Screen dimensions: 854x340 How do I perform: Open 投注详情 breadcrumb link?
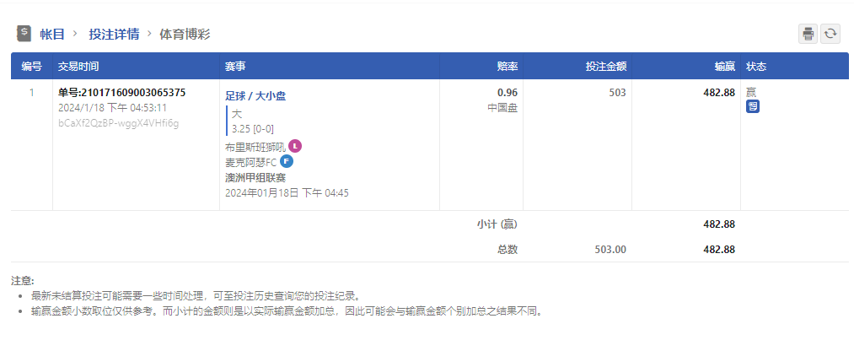(114, 35)
